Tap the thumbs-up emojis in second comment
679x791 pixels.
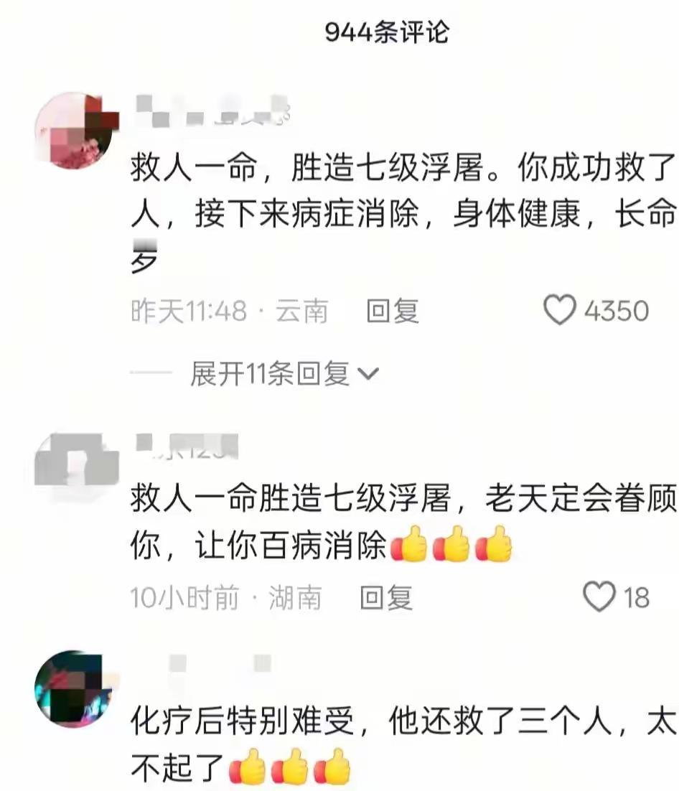pyautogui.click(x=451, y=544)
